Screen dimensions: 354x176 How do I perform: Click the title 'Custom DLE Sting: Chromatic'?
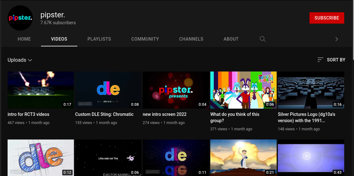click(x=104, y=114)
